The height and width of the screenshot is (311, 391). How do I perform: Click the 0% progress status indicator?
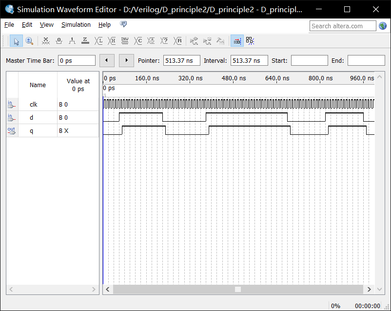click(335, 306)
